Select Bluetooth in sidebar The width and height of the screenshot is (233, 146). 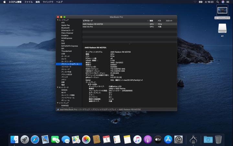[x=65, y=28]
